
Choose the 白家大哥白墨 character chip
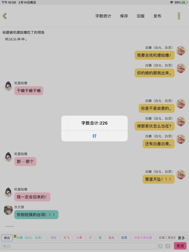pos(143,238)
